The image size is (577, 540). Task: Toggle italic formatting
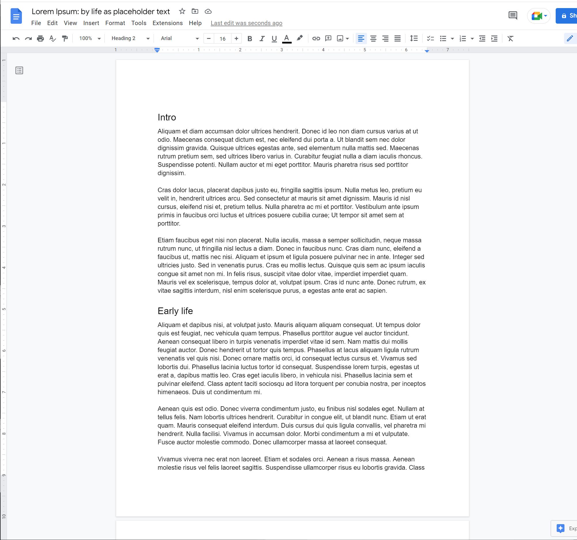pyautogui.click(x=262, y=38)
